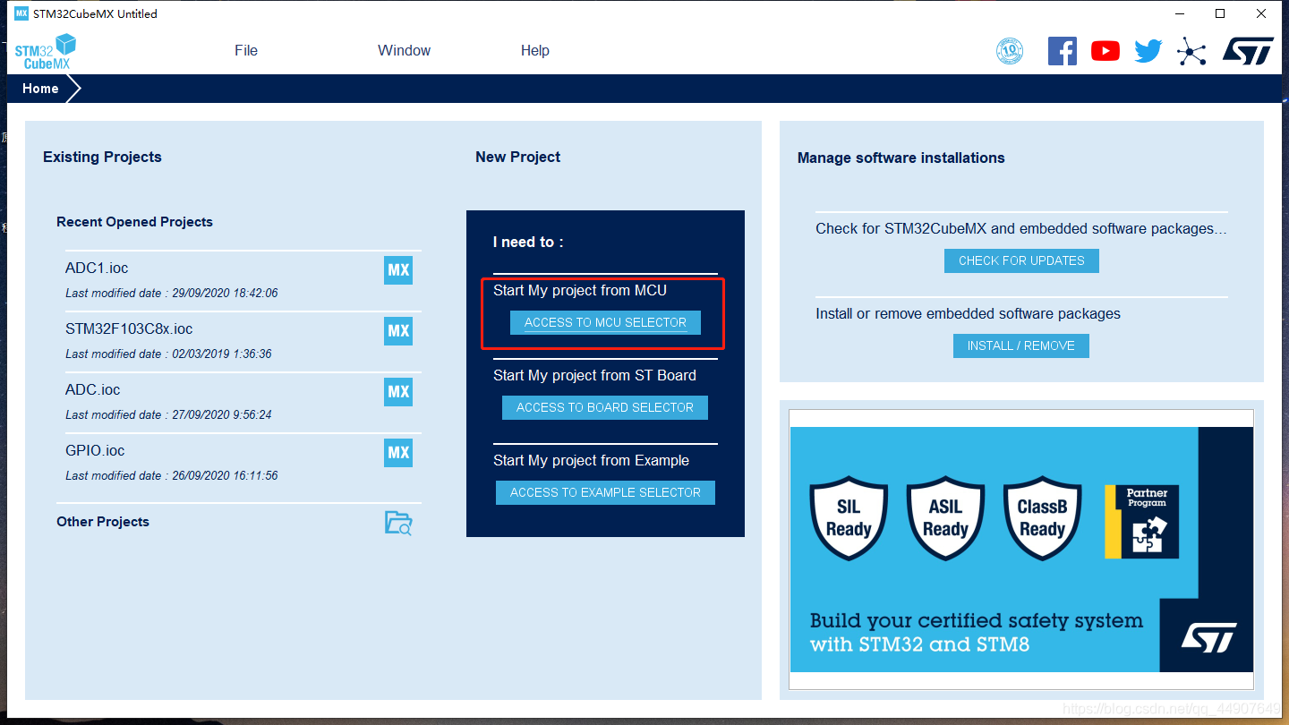The image size is (1289, 725).
Task: Open the ST community network icon
Action: pyautogui.click(x=1191, y=51)
